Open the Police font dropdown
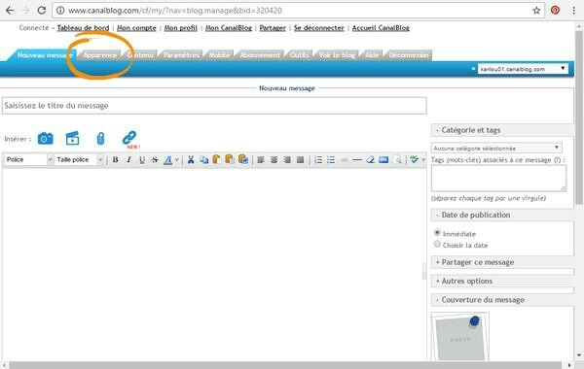Screen dimensions: 584x369 [x=29, y=160]
